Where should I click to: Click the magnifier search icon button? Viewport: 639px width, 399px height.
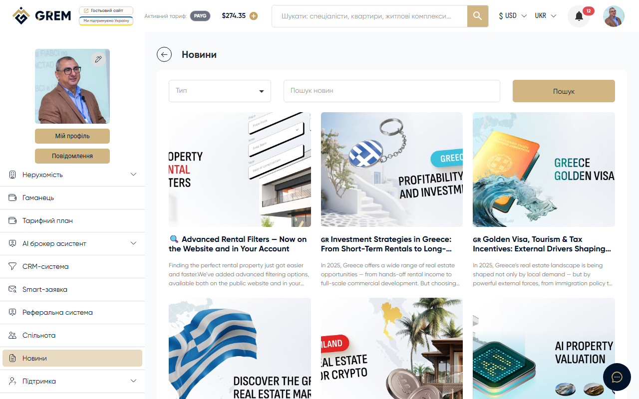click(478, 16)
